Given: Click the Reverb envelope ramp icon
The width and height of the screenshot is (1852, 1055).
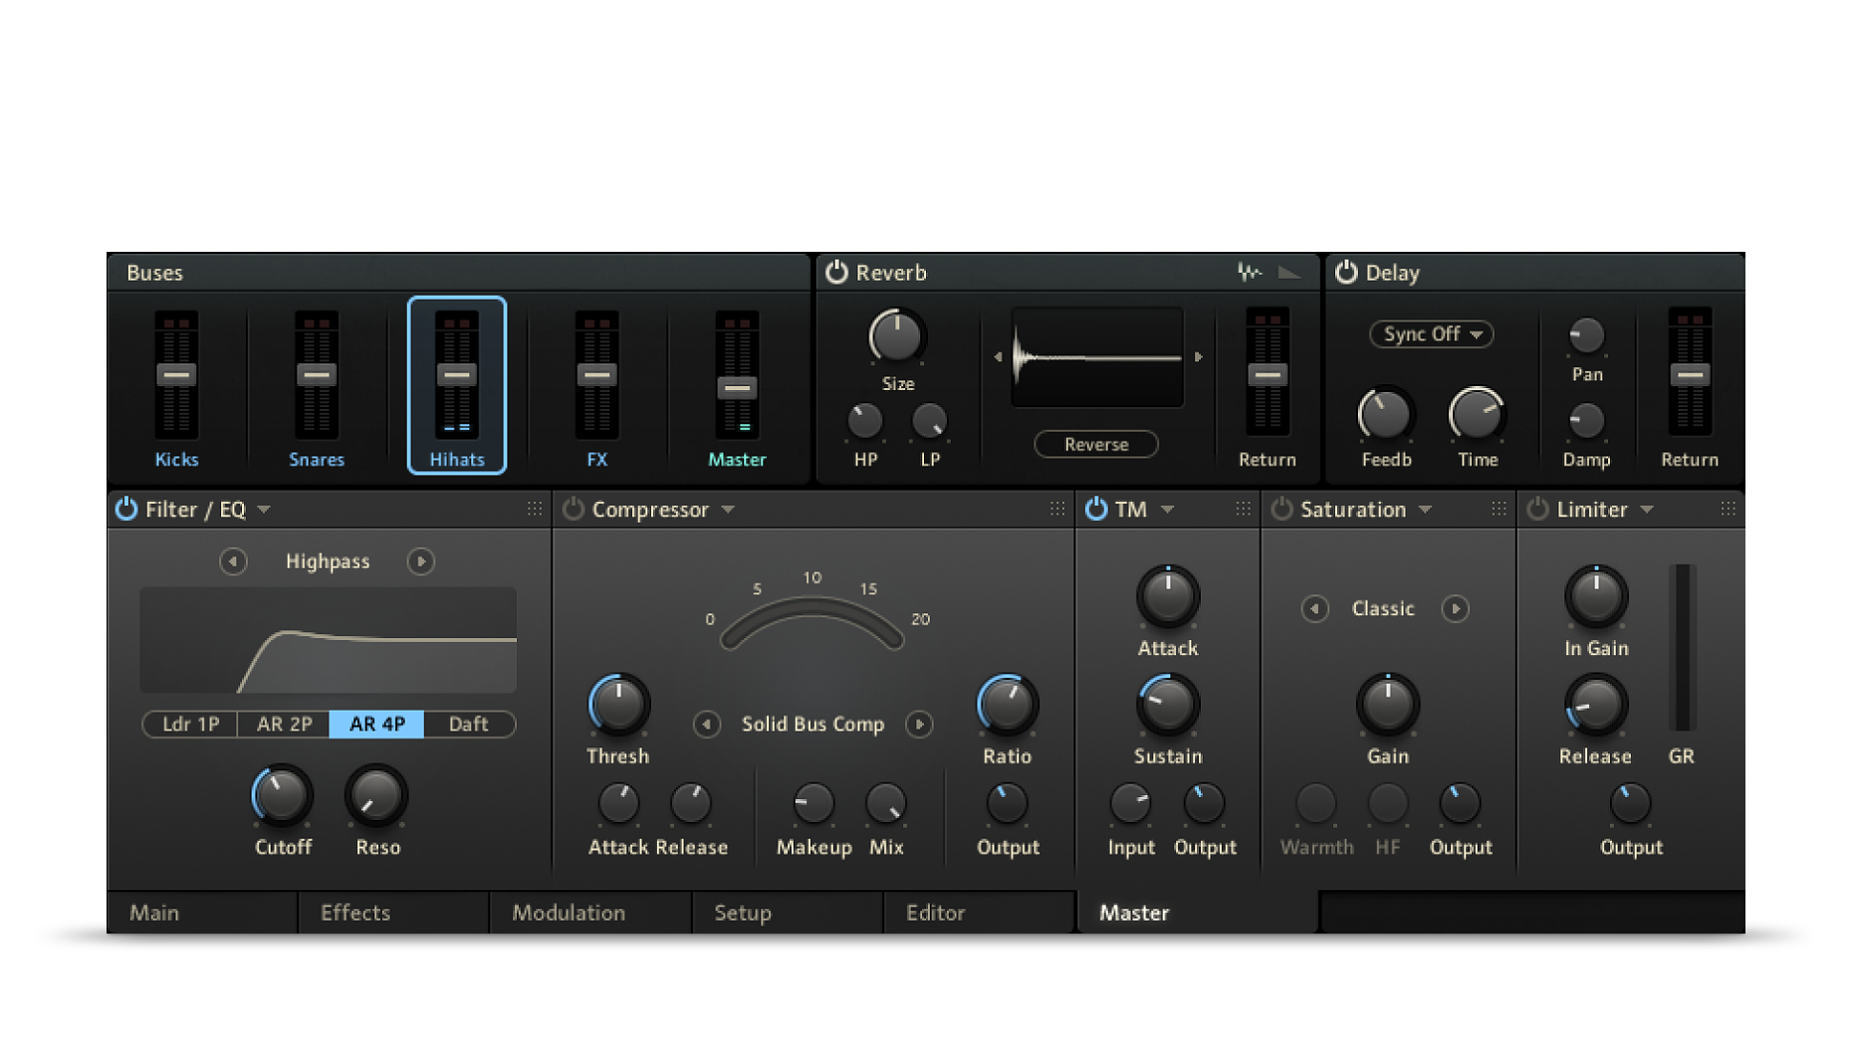Looking at the screenshot, I should point(1289,272).
